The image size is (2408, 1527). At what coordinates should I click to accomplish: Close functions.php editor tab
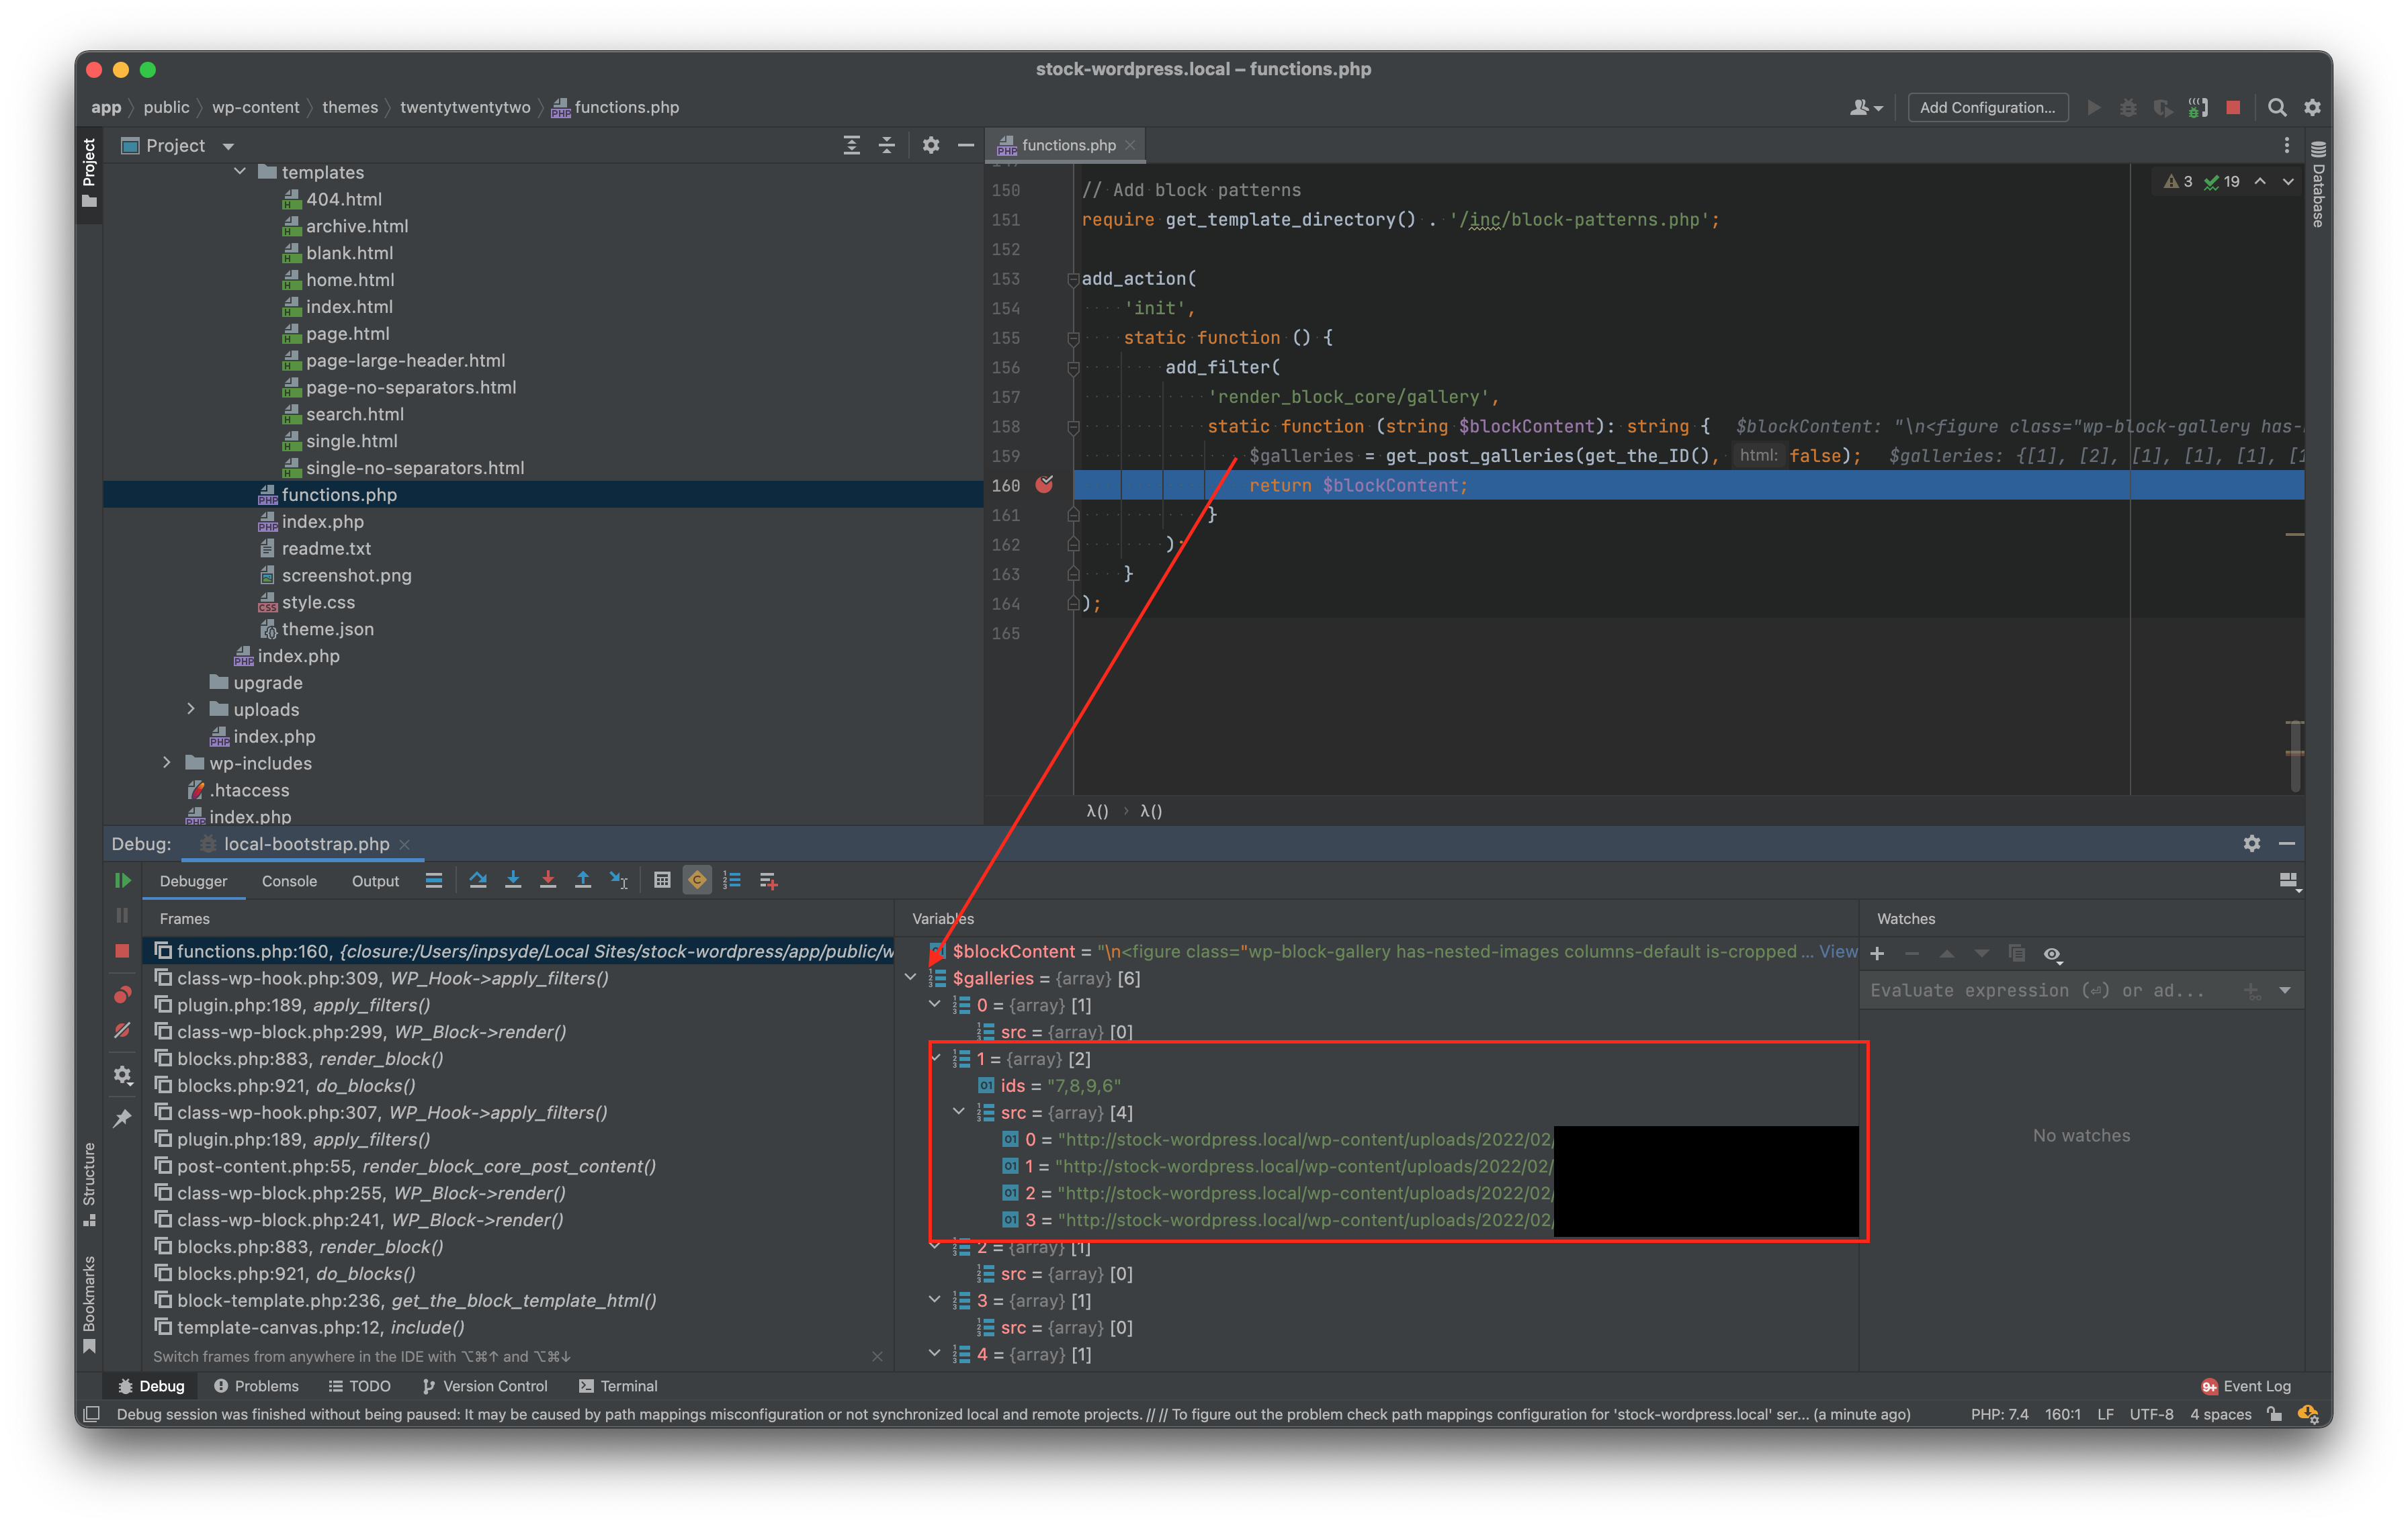coord(1130,145)
